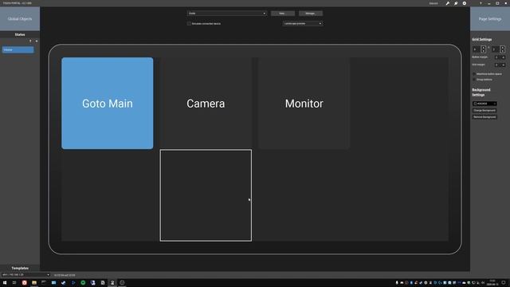This screenshot has width=510, height=287.
Task: Open the background color dropdown
Action: (484, 104)
